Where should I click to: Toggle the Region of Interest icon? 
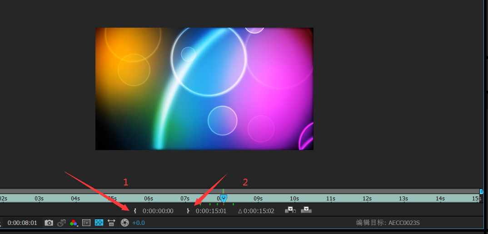click(x=86, y=223)
